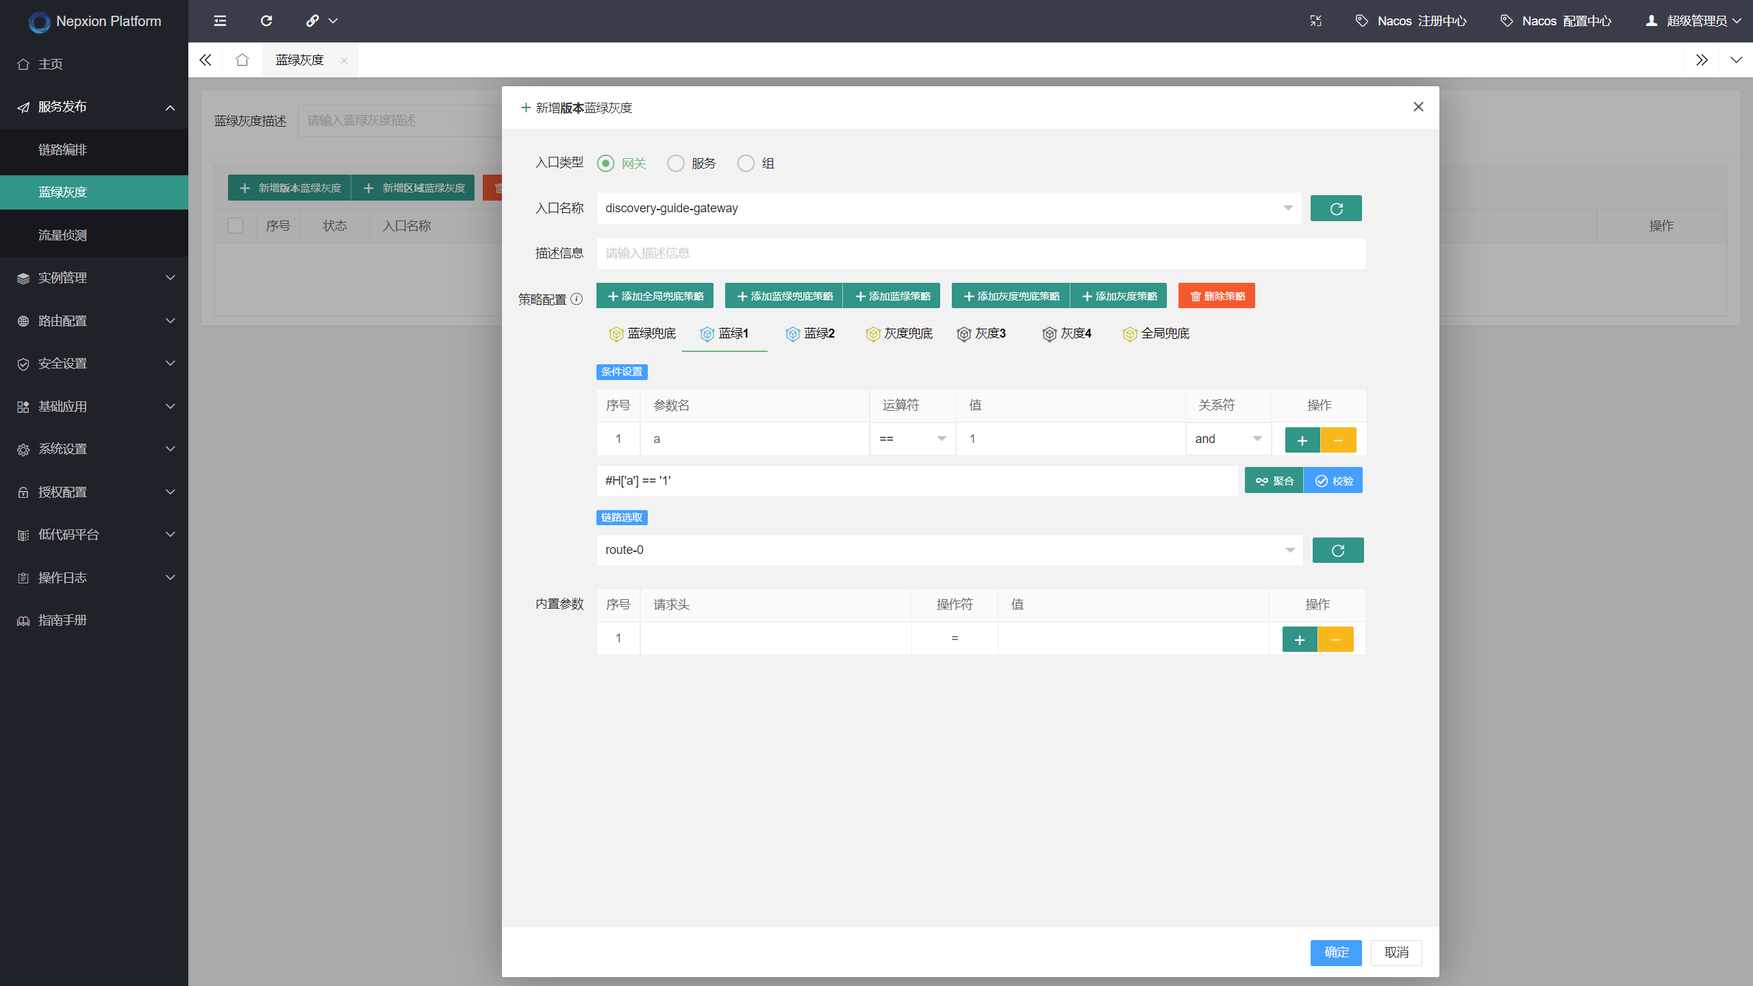This screenshot has width=1753, height=986.
Task: Click the fullscreen toggle icon in top bar
Action: pyautogui.click(x=1315, y=21)
